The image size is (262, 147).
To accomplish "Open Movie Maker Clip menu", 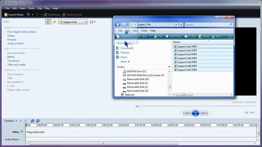I will point(40,8).
